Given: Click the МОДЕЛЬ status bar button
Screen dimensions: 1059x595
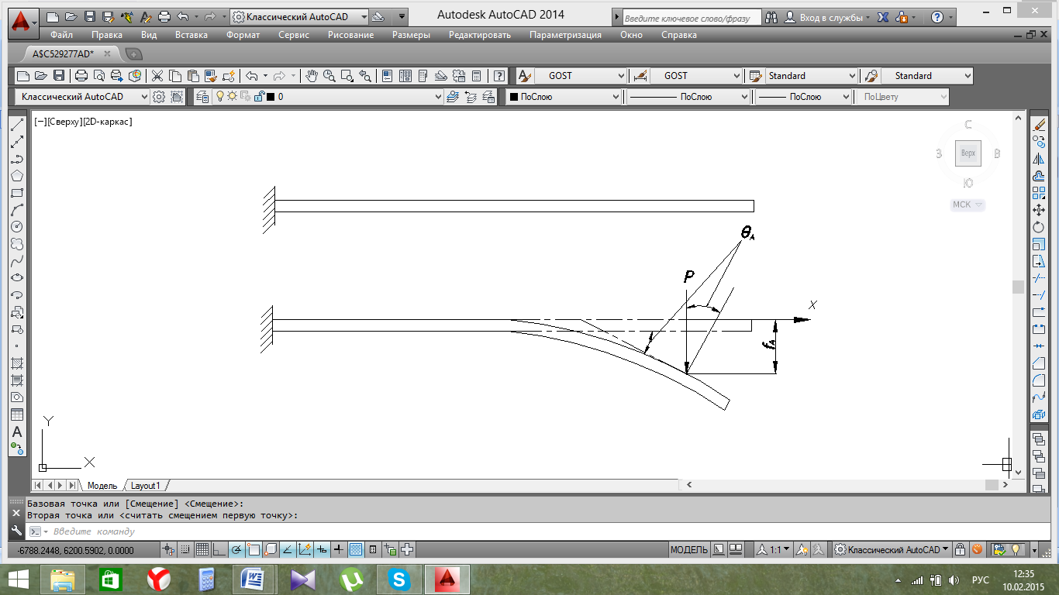Looking at the screenshot, I should point(688,550).
